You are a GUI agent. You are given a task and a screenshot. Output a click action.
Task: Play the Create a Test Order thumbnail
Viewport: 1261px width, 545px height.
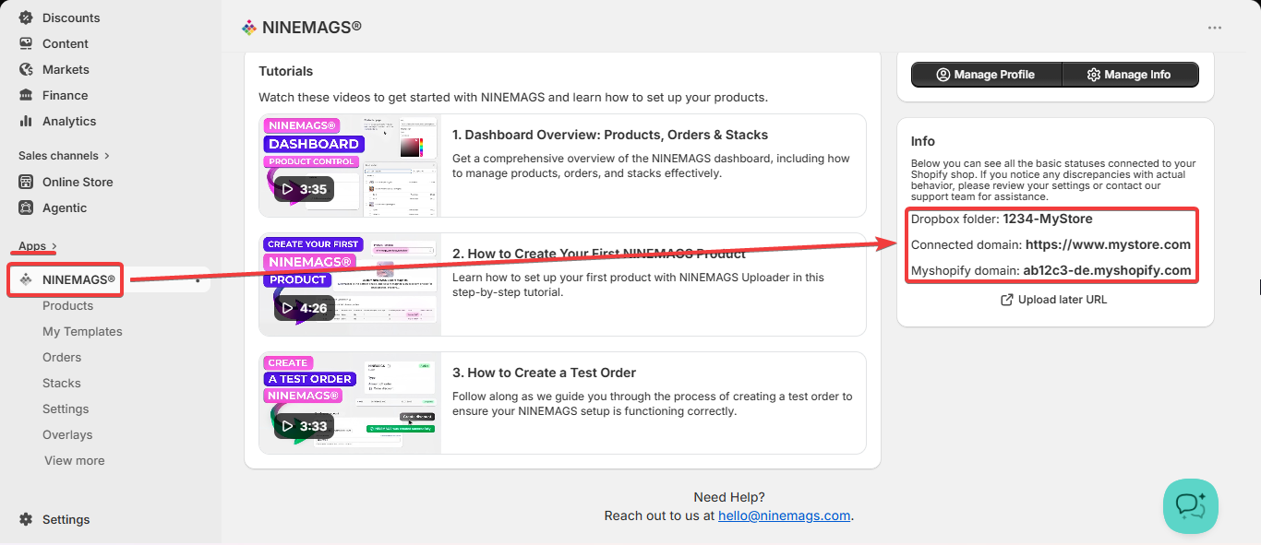coord(350,403)
